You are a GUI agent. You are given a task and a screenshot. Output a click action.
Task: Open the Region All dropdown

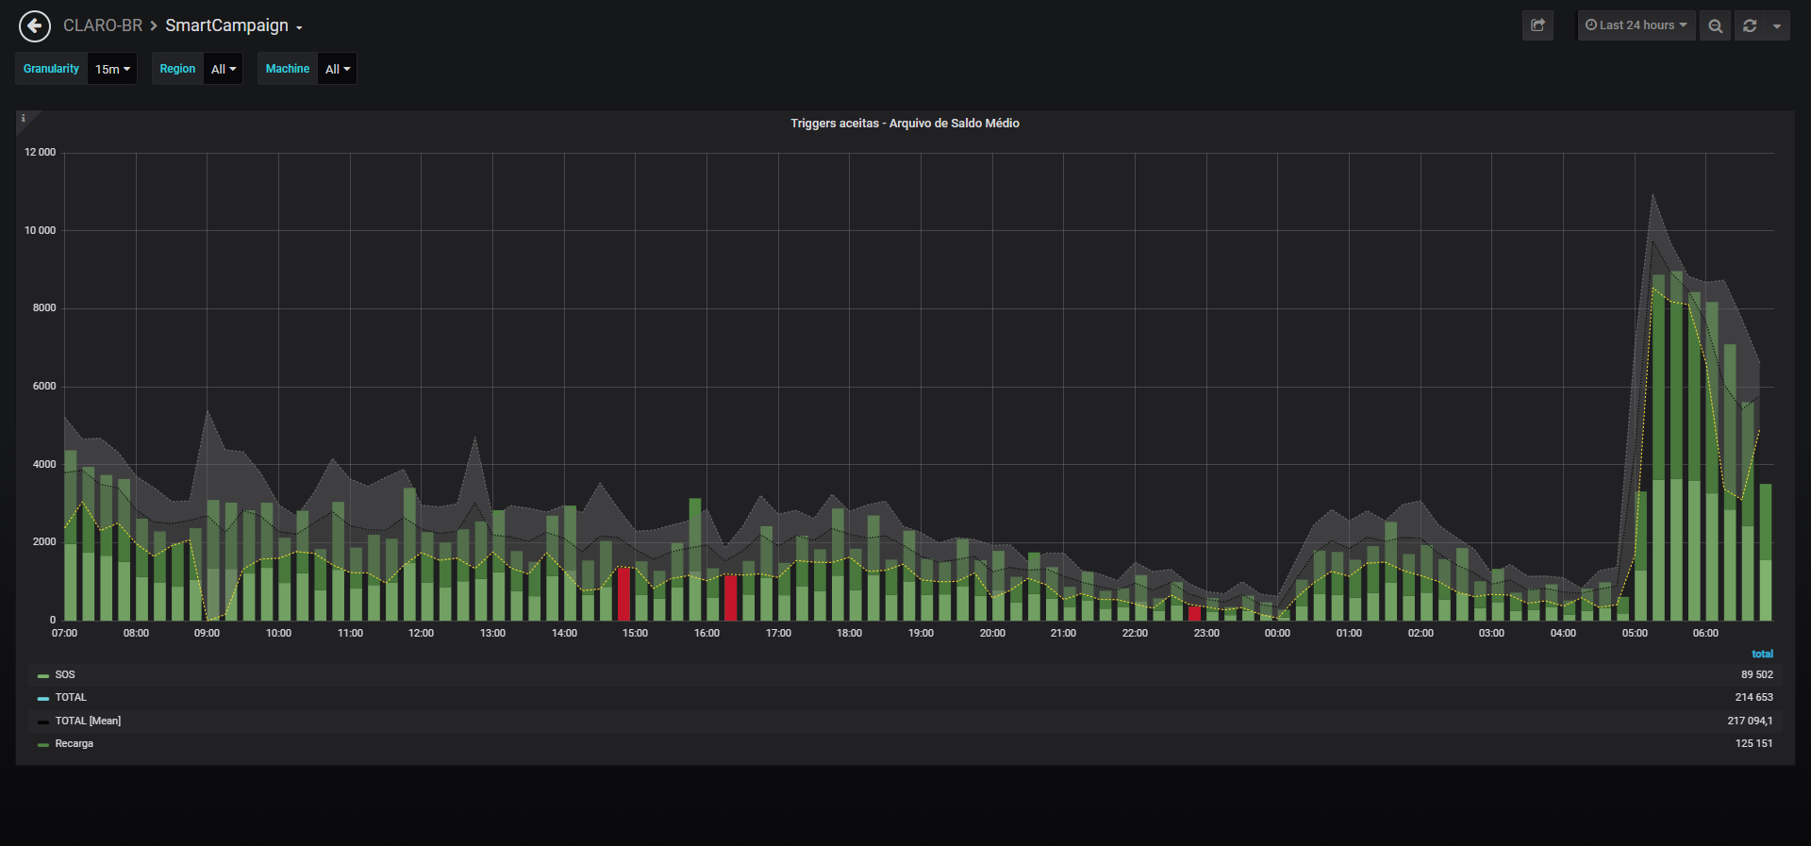pyautogui.click(x=224, y=69)
